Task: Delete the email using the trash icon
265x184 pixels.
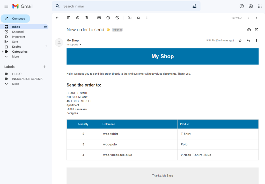Action: tap(87, 18)
